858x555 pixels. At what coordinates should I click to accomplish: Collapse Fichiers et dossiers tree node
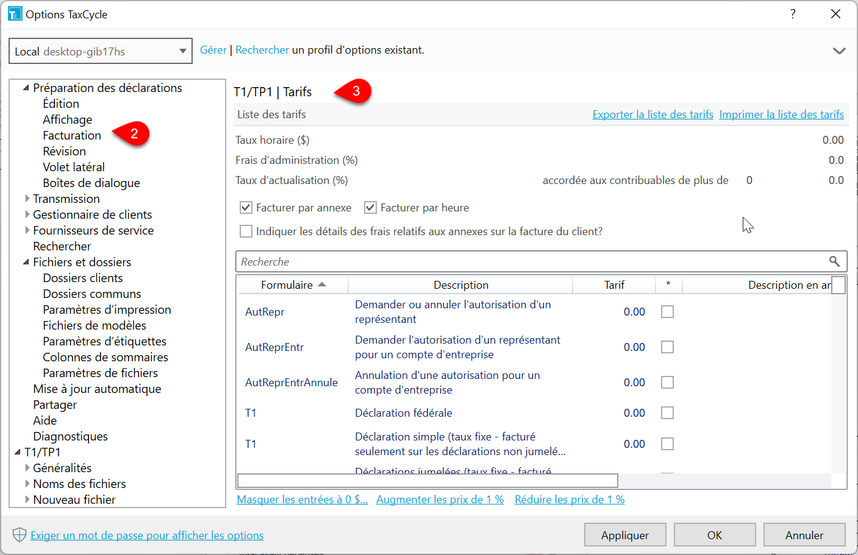click(26, 263)
